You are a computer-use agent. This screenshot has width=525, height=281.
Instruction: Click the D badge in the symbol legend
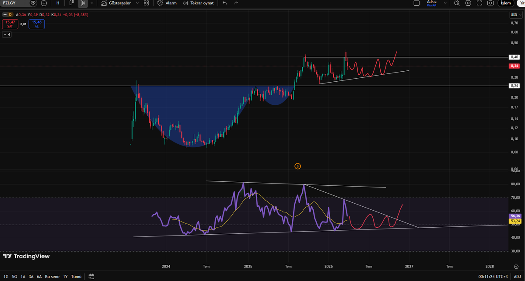tap(10, 14)
